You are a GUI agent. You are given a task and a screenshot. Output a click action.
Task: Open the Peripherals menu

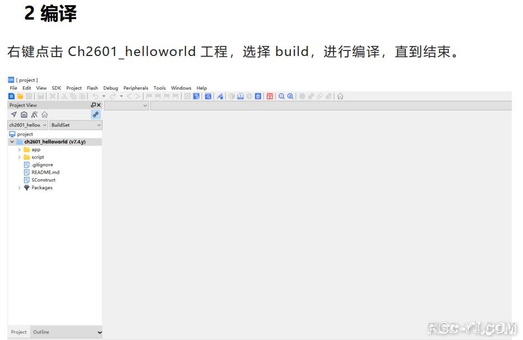pyautogui.click(x=136, y=88)
